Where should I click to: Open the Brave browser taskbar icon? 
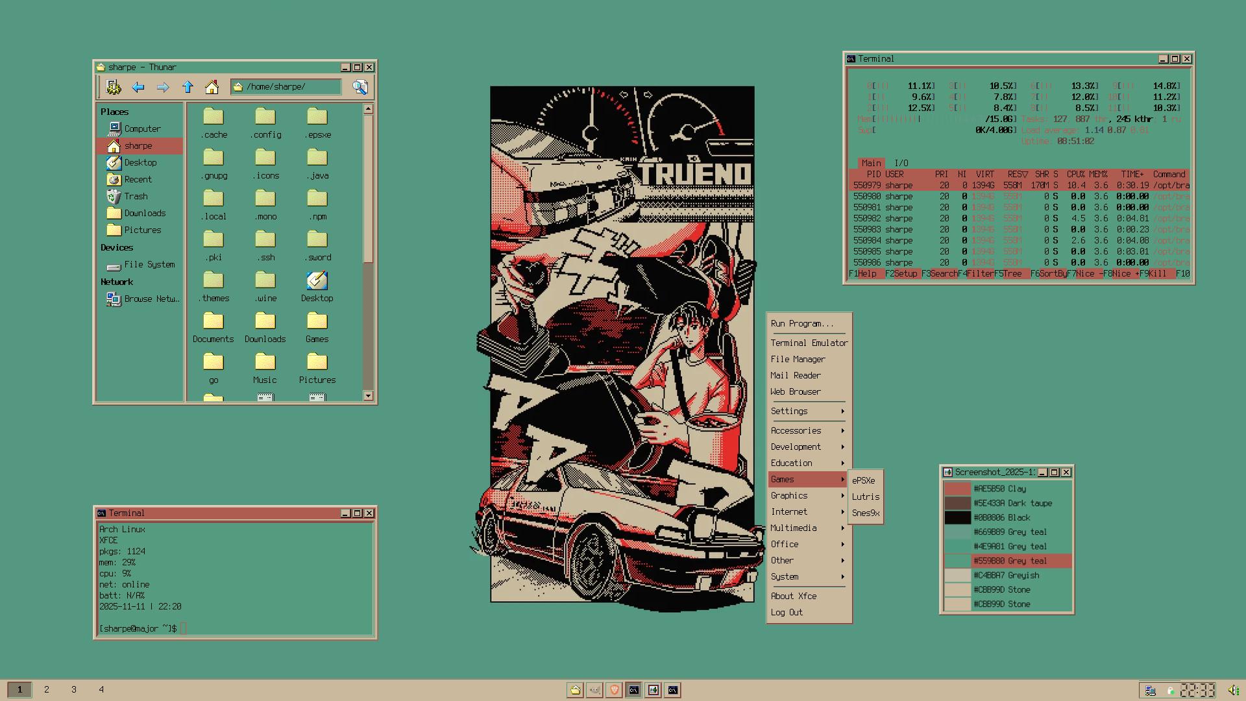614,690
